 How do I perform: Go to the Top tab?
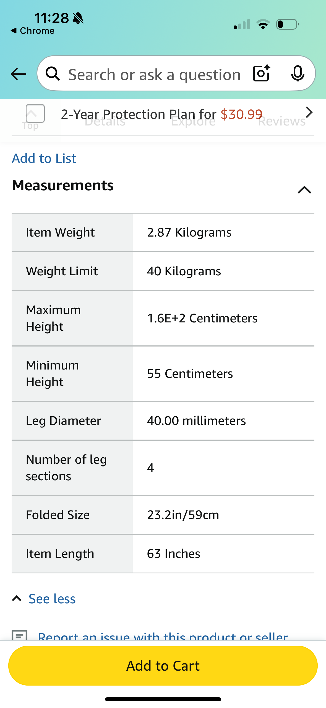point(30,126)
